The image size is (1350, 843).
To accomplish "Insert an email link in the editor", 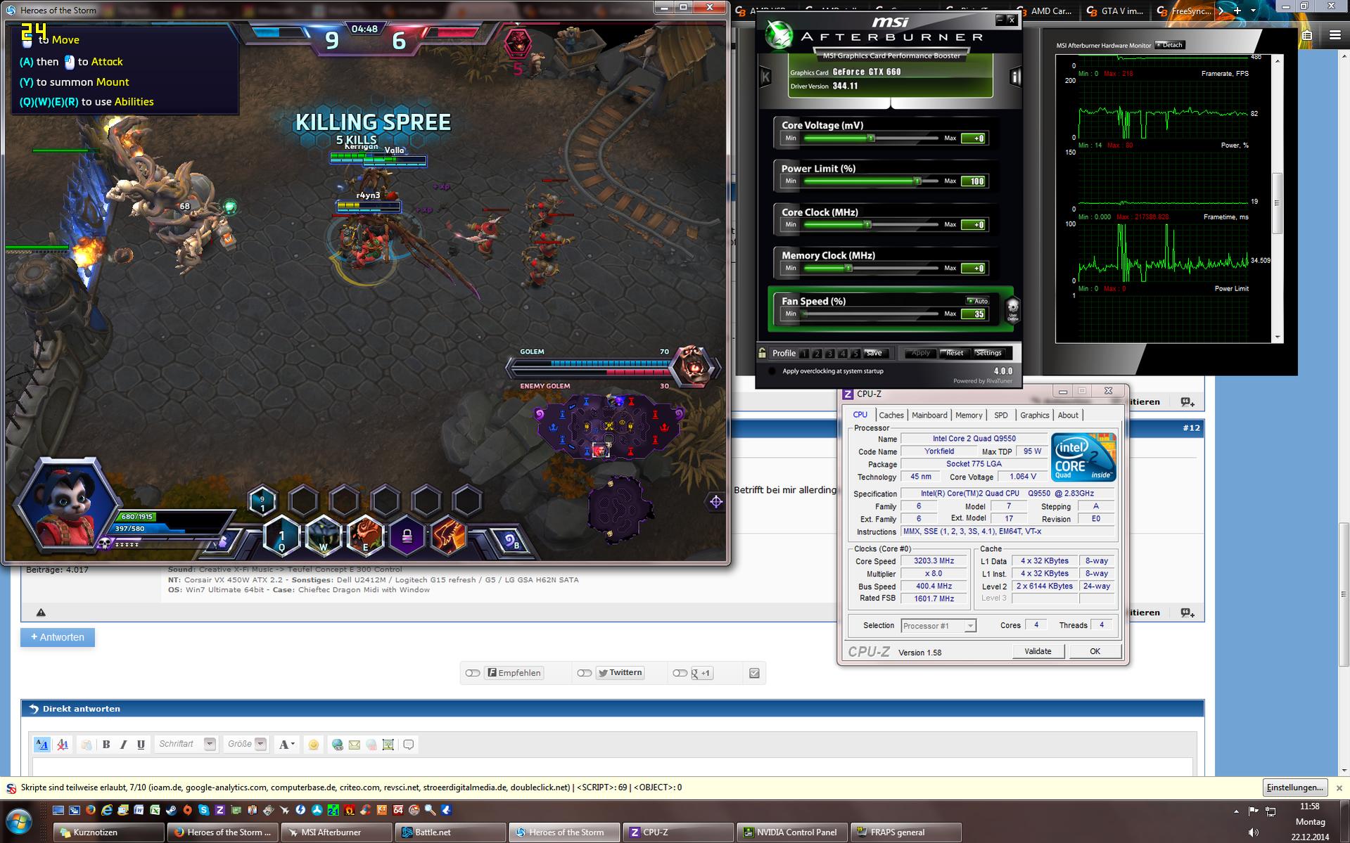I will 355,745.
